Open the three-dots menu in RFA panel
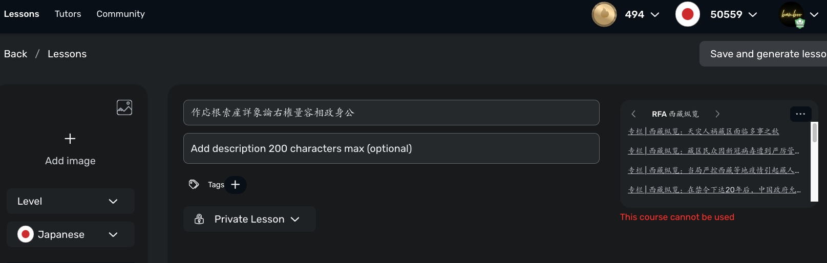Viewport: 827px width, 263px height. coord(800,114)
